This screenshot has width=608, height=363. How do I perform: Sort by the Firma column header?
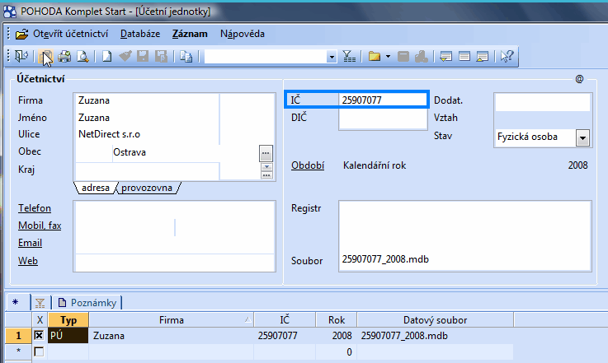171,320
